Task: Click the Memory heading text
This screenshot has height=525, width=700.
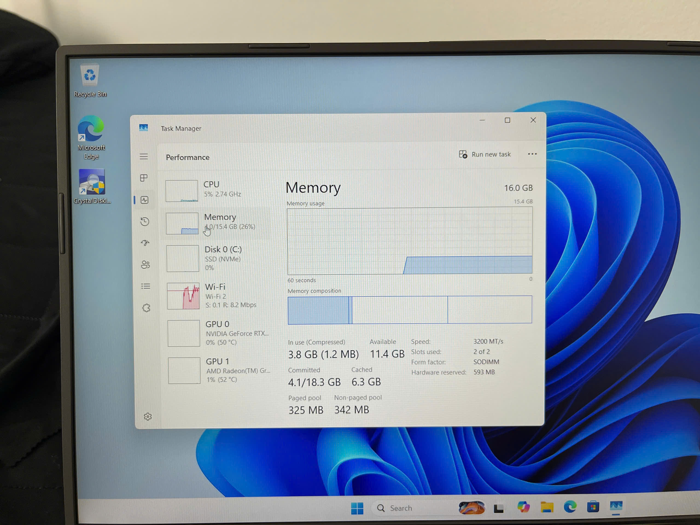Action: pos(313,188)
